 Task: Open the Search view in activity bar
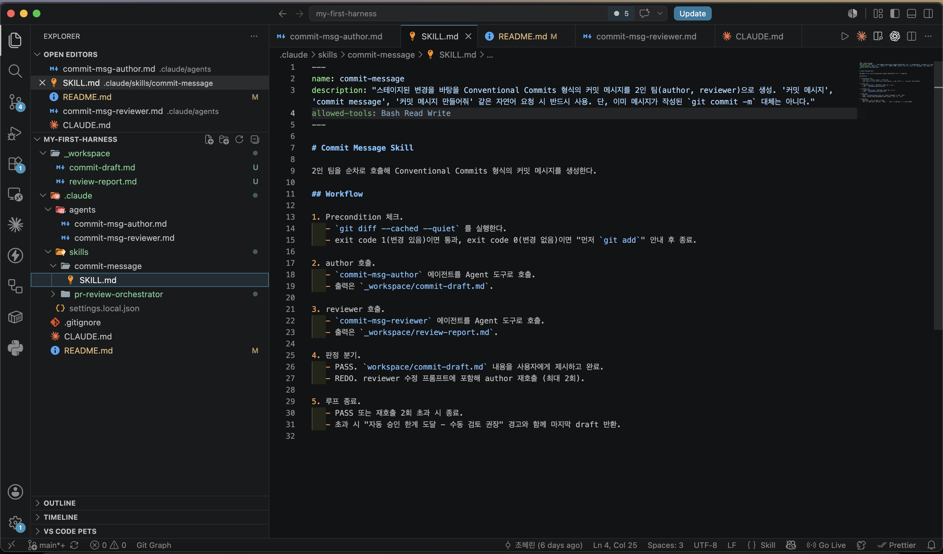[x=15, y=70]
